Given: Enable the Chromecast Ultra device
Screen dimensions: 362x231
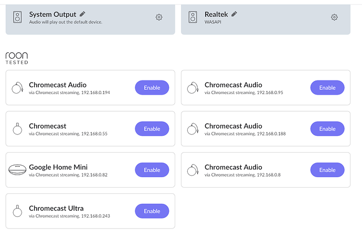Looking at the screenshot, I should click(x=152, y=211).
